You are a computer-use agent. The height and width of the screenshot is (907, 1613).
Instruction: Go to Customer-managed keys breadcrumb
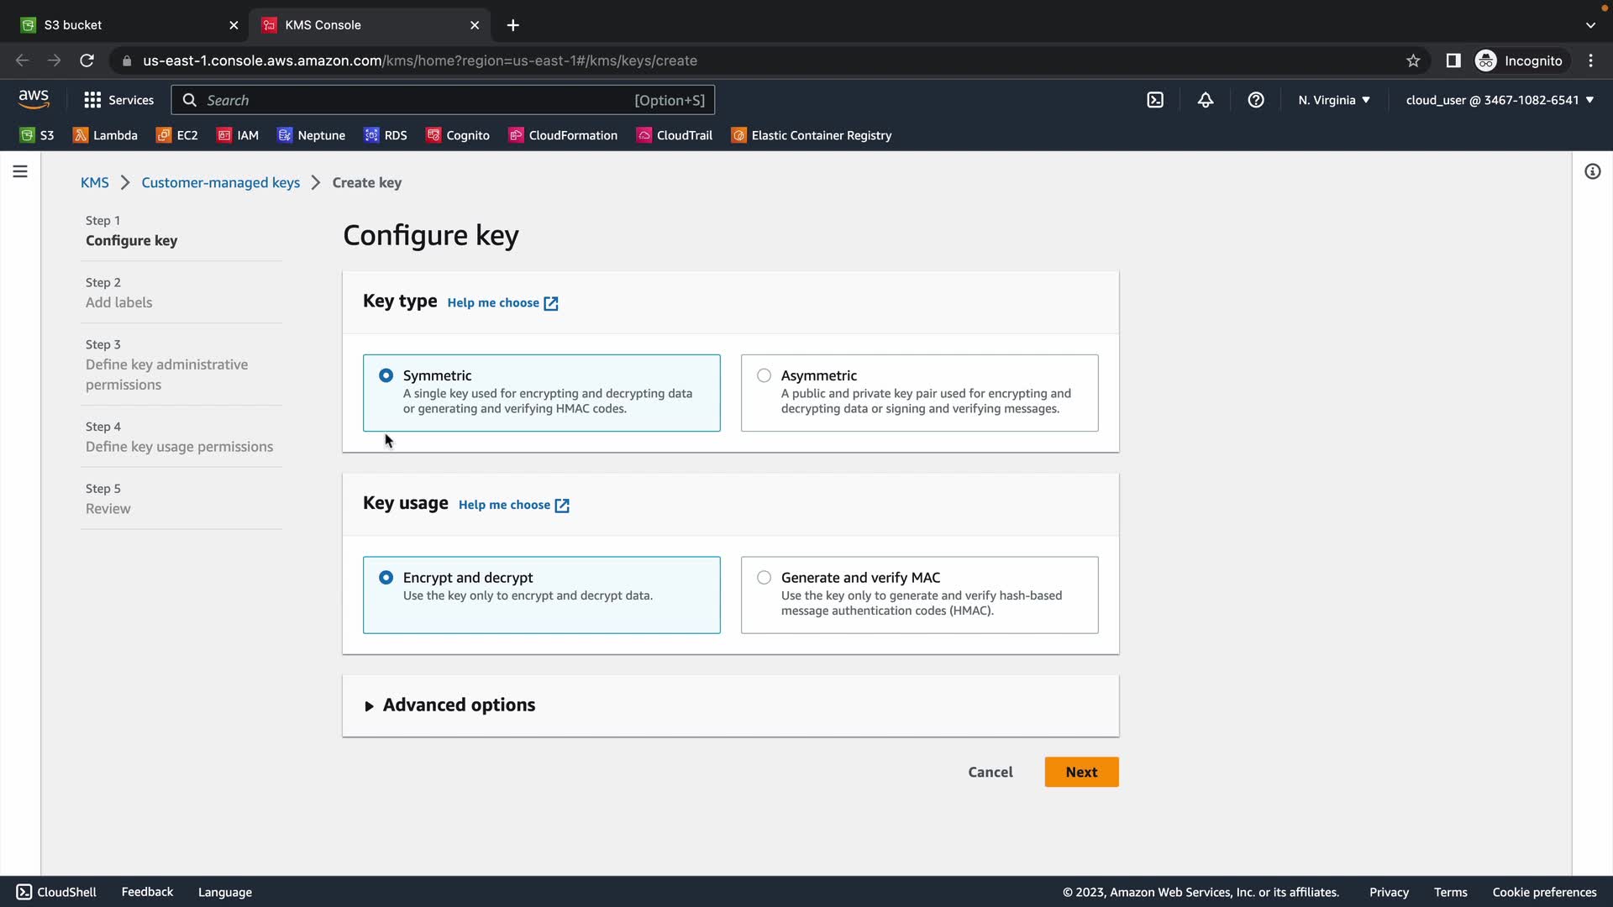click(220, 182)
